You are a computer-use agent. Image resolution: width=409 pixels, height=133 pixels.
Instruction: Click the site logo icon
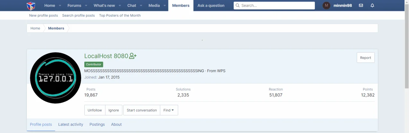coord(31,5)
